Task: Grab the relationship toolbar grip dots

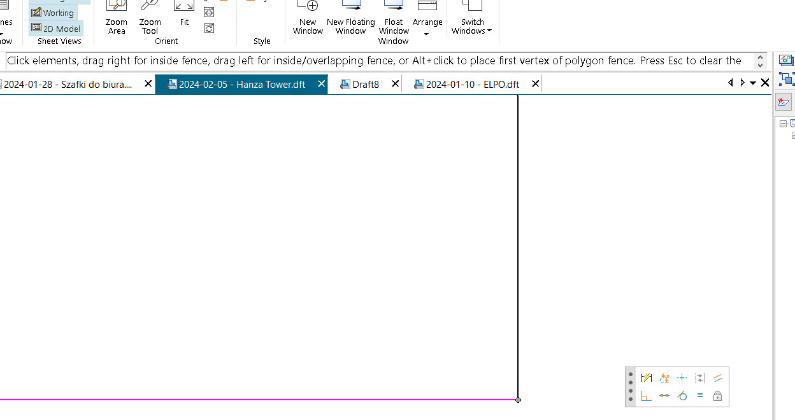Action: [631, 387]
